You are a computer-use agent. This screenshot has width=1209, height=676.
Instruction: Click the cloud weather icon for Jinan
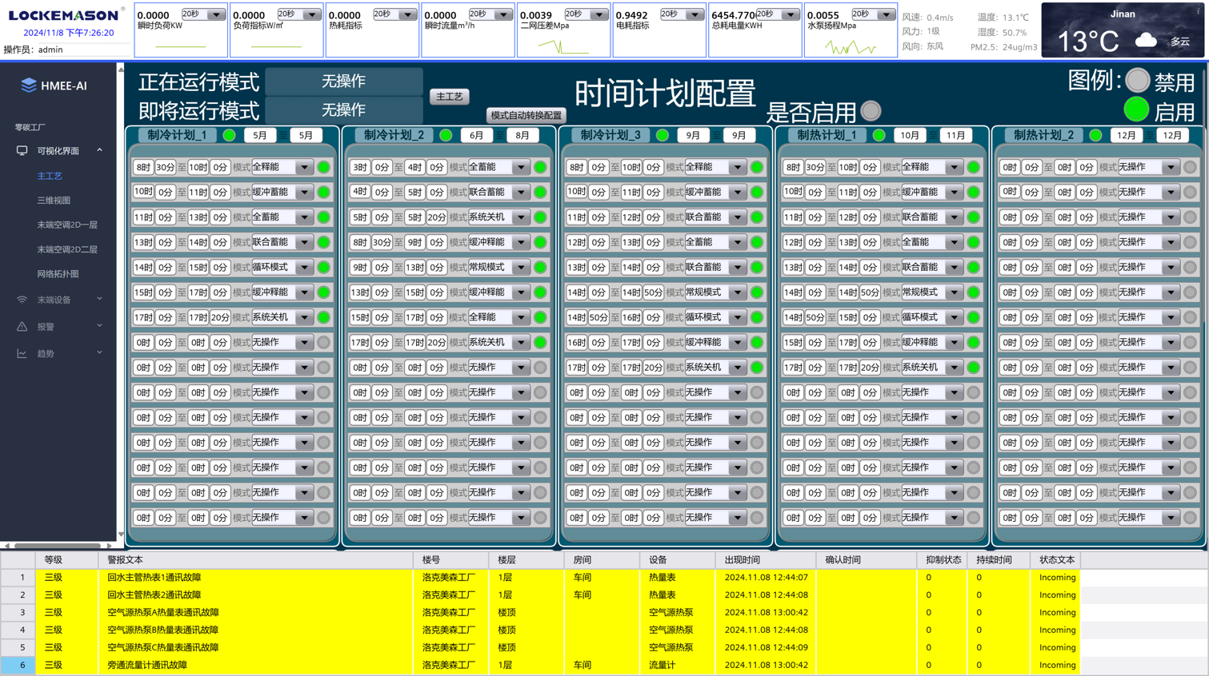[1146, 41]
